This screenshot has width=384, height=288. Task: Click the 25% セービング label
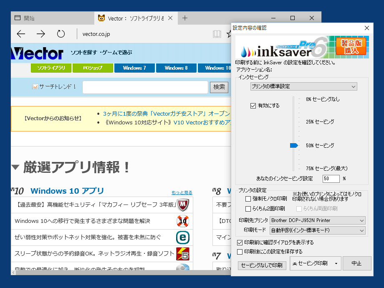click(320, 122)
